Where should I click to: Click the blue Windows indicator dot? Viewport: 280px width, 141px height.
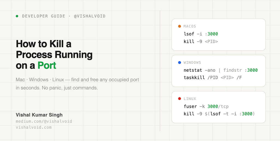[179, 63]
